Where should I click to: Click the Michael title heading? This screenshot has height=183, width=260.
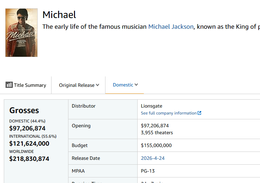(59, 15)
